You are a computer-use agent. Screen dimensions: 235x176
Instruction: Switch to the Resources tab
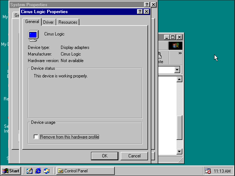click(x=68, y=22)
